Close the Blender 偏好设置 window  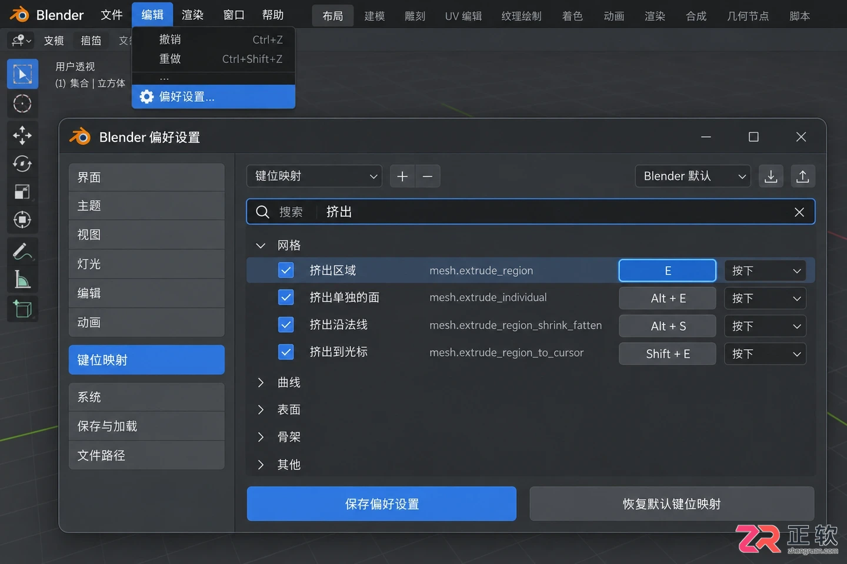pos(801,137)
